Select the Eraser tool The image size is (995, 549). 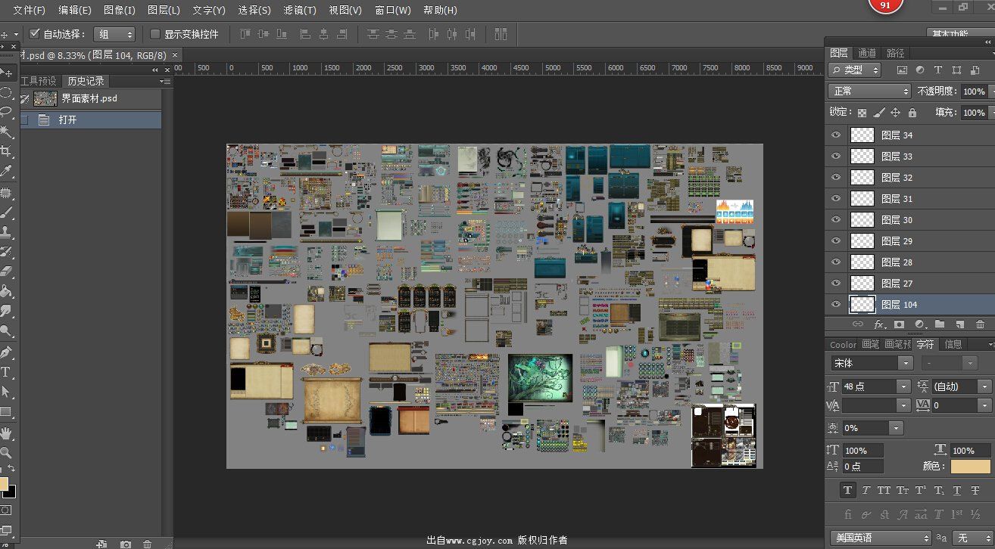pos(6,271)
